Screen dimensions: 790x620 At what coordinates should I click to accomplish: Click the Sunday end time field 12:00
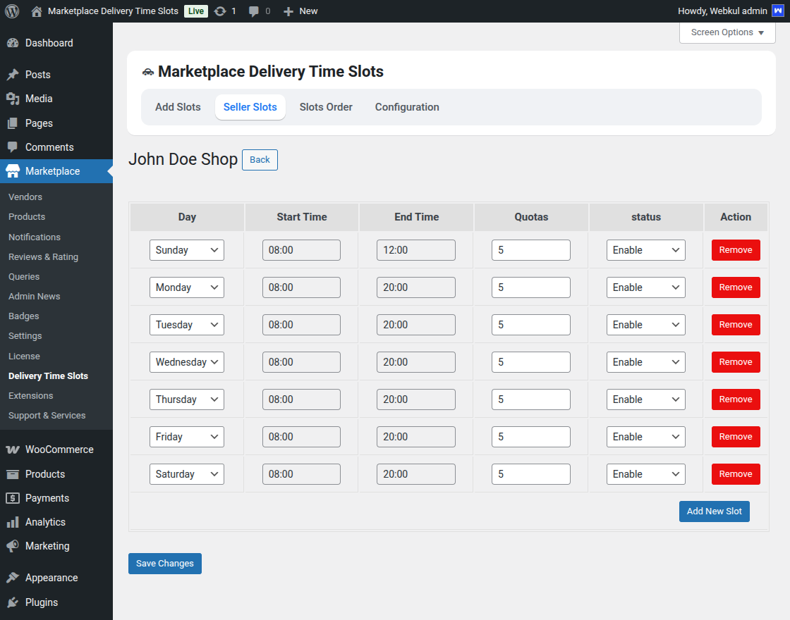(415, 250)
